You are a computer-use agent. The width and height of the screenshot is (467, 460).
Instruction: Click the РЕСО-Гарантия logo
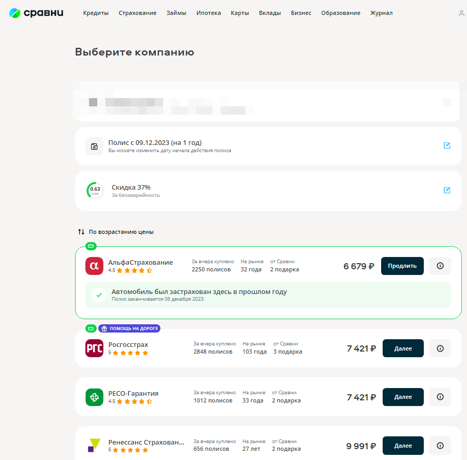[x=94, y=397]
